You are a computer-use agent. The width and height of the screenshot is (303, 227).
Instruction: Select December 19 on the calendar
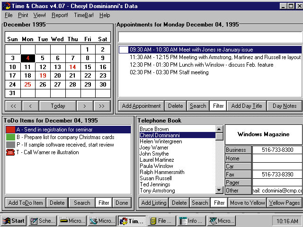pos(43,76)
